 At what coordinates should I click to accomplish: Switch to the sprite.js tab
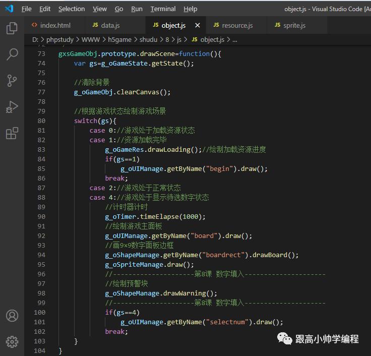(x=297, y=25)
